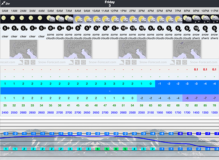
Task: Click the wind speed 10 icon at 9PM
Action: point(196,29)
